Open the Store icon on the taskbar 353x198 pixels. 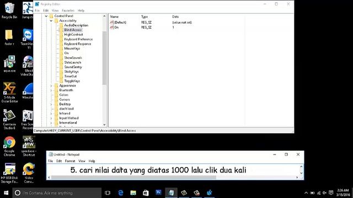tap(146, 193)
